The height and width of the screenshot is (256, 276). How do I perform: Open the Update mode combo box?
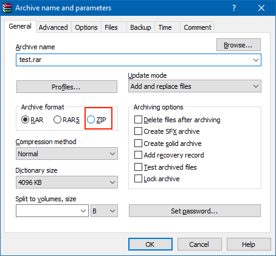(195, 86)
